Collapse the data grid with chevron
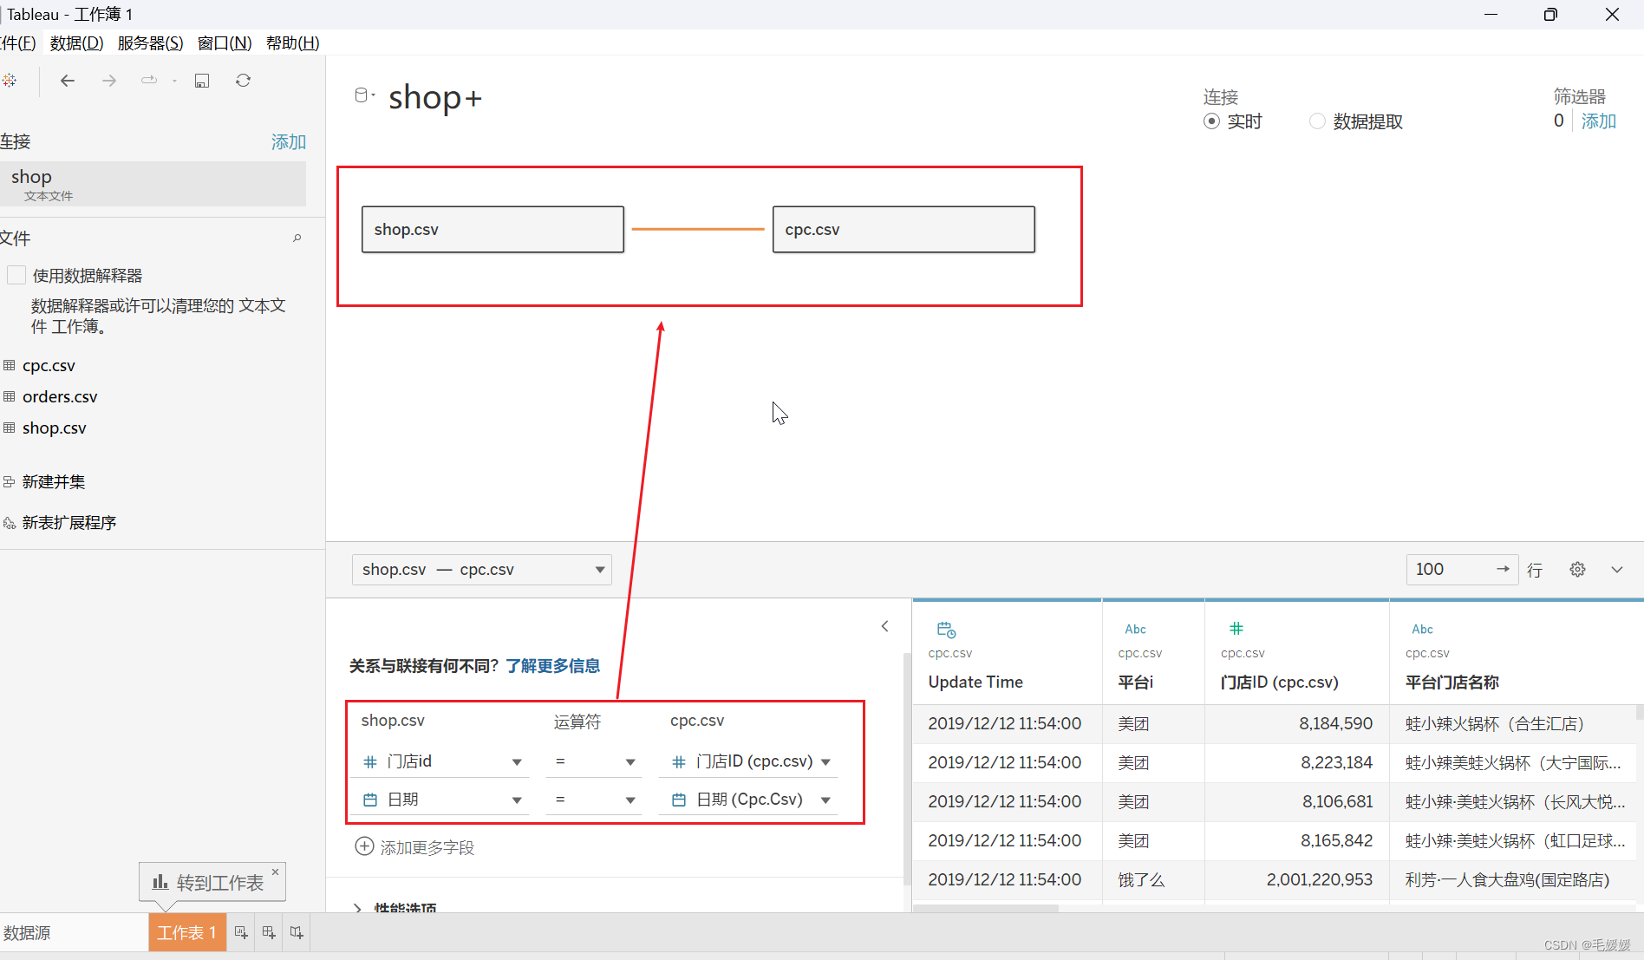 (x=1617, y=570)
